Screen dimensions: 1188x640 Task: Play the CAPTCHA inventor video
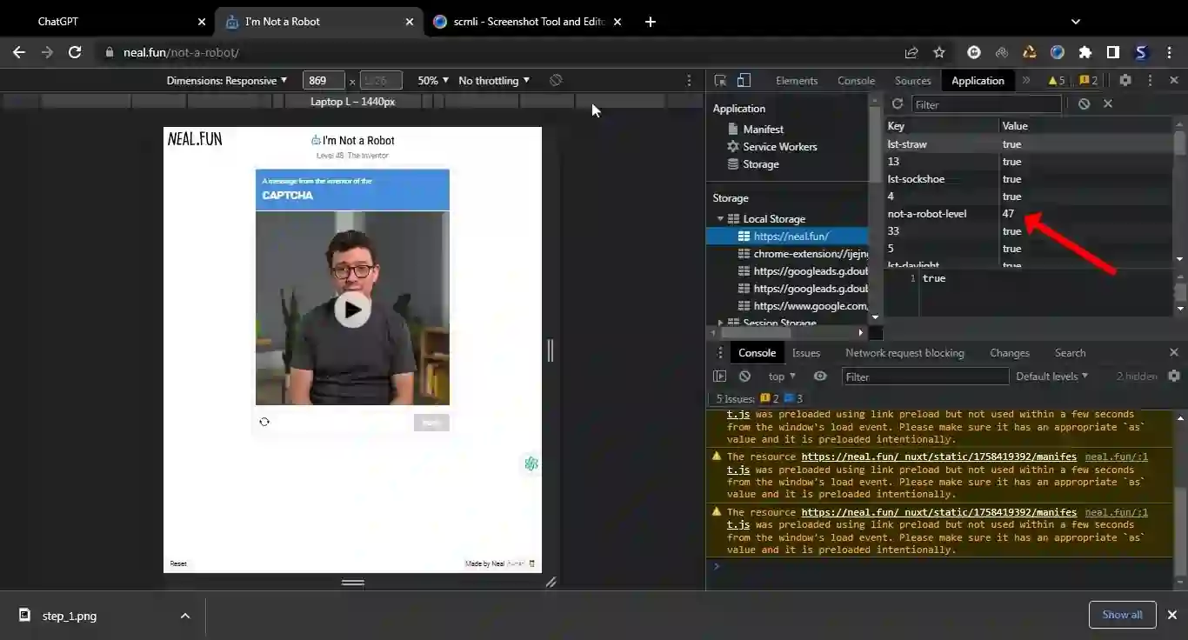pyautogui.click(x=352, y=309)
